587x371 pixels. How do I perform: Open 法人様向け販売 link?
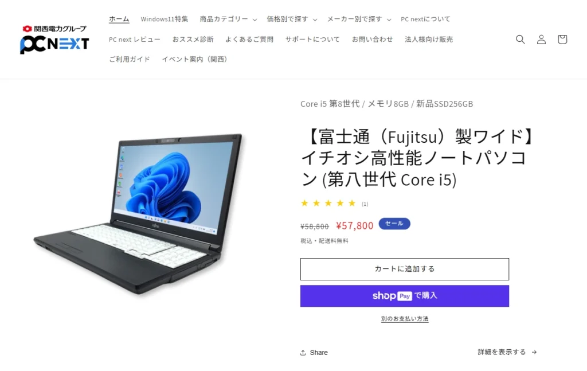(x=429, y=40)
